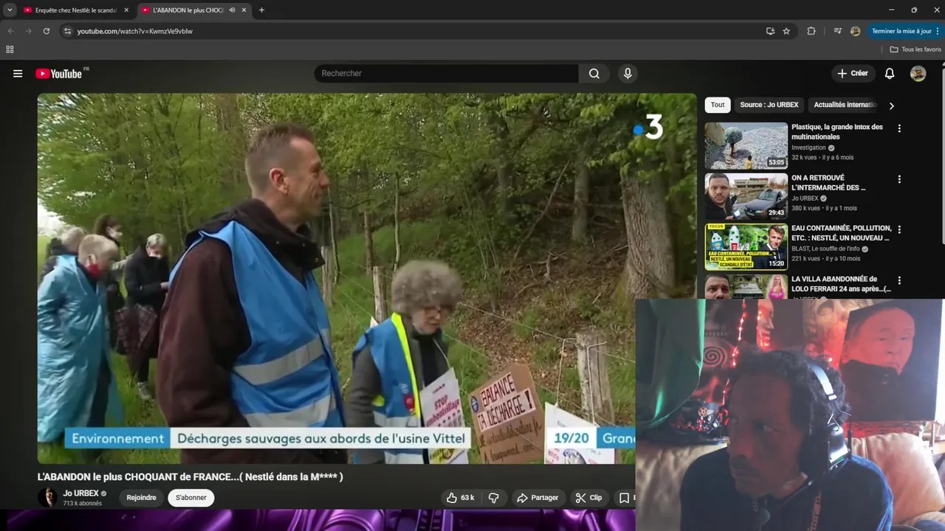The height and width of the screenshot is (531, 945).
Task: Click the 'Créer' button
Action: tap(853, 73)
